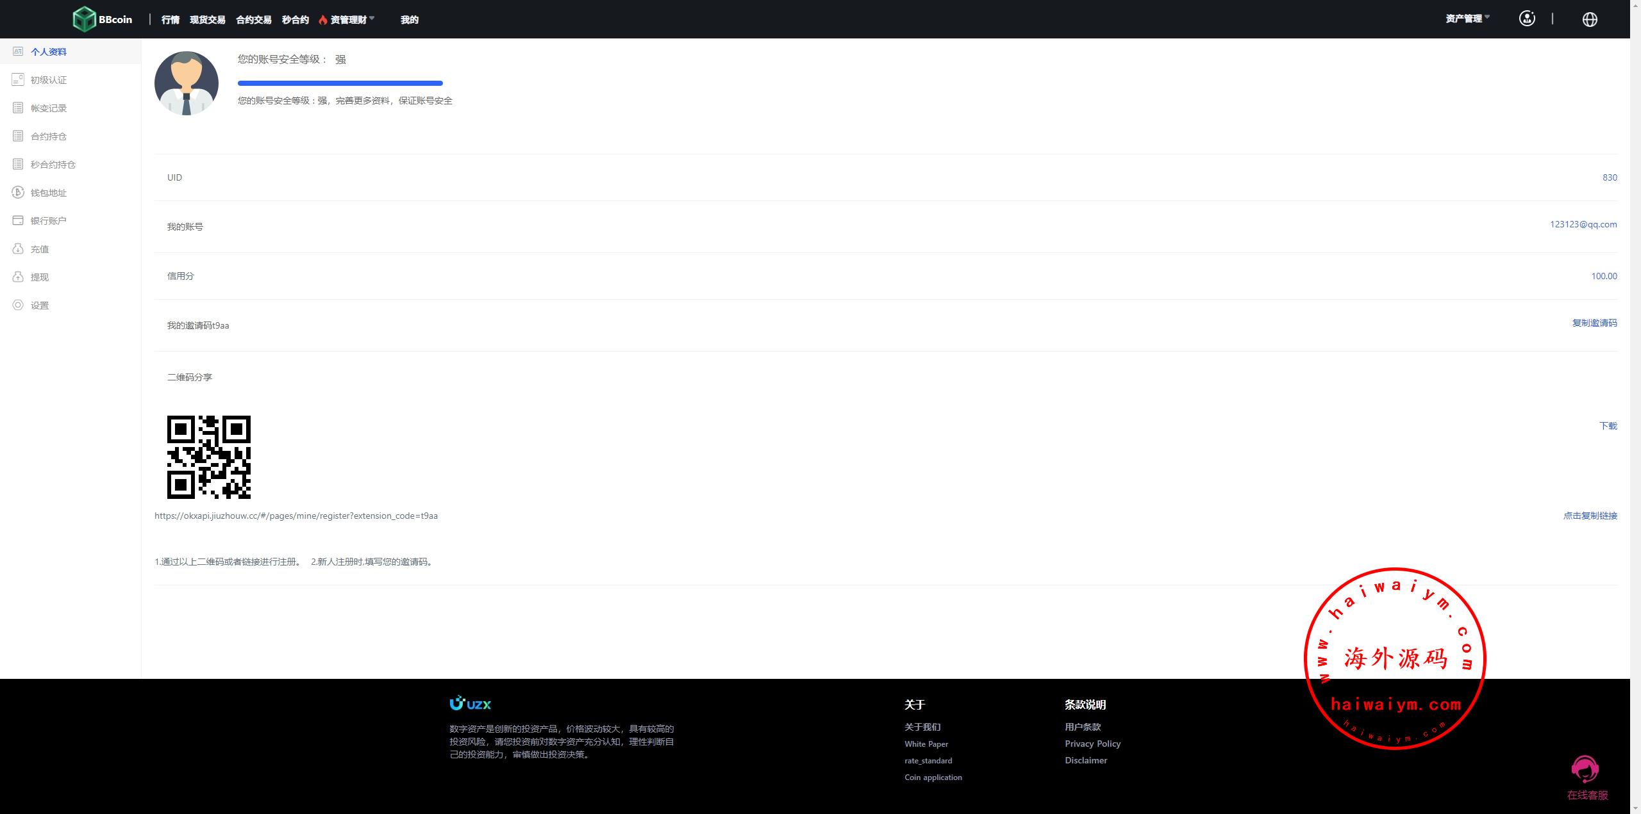Click 点击复制链接 to copy the link
Image resolution: width=1641 pixels, height=814 pixels.
[1590, 516]
